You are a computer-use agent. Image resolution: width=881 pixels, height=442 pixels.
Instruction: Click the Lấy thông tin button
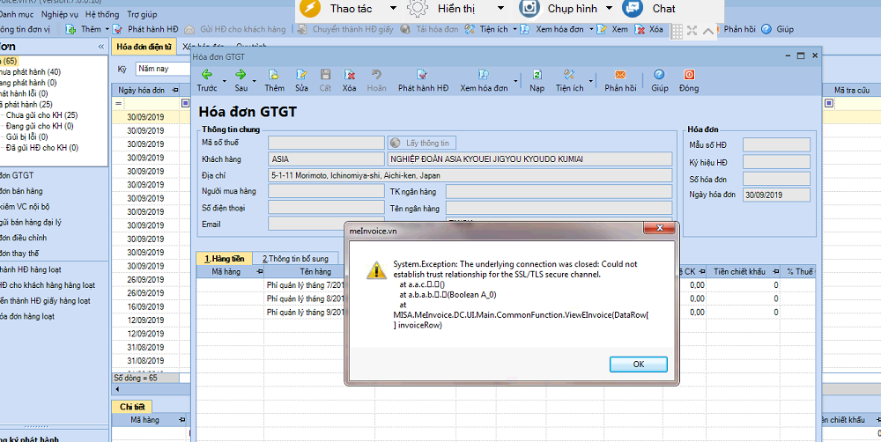(x=421, y=143)
